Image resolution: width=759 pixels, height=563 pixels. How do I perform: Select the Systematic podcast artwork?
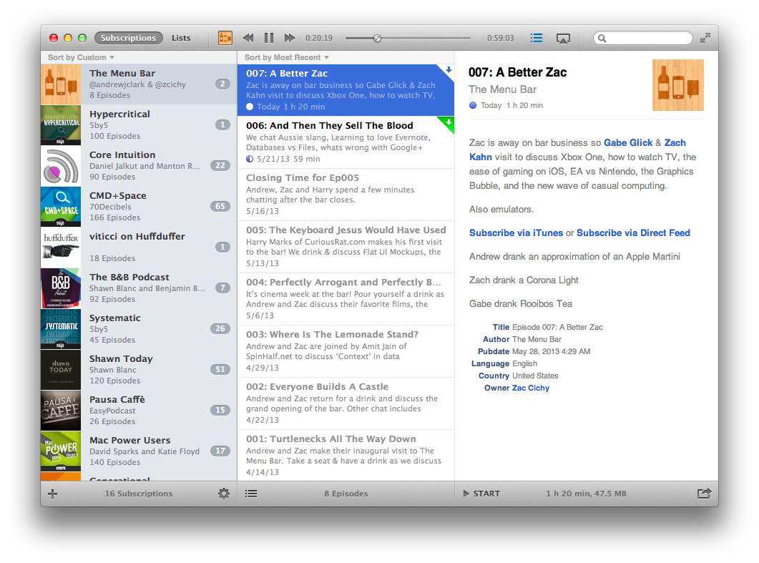tap(61, 328)
